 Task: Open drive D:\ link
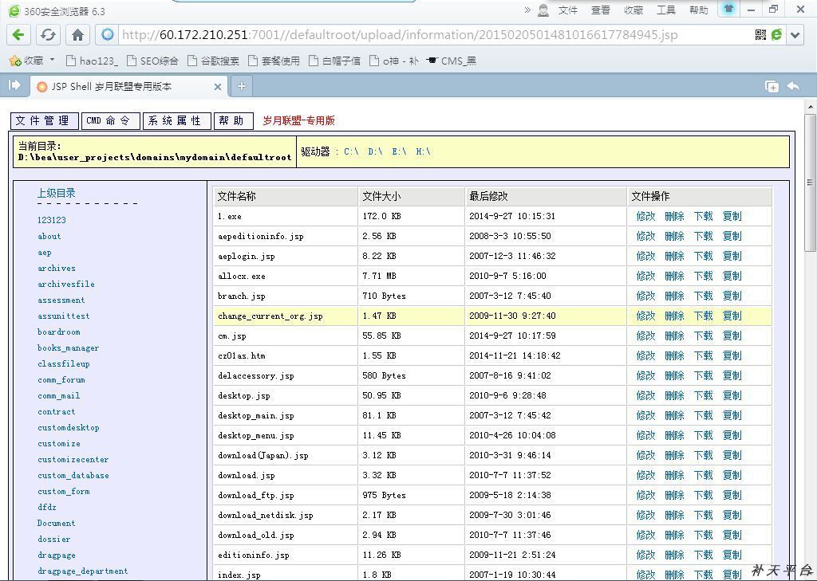pyautogui.click(x=375, y=151)
